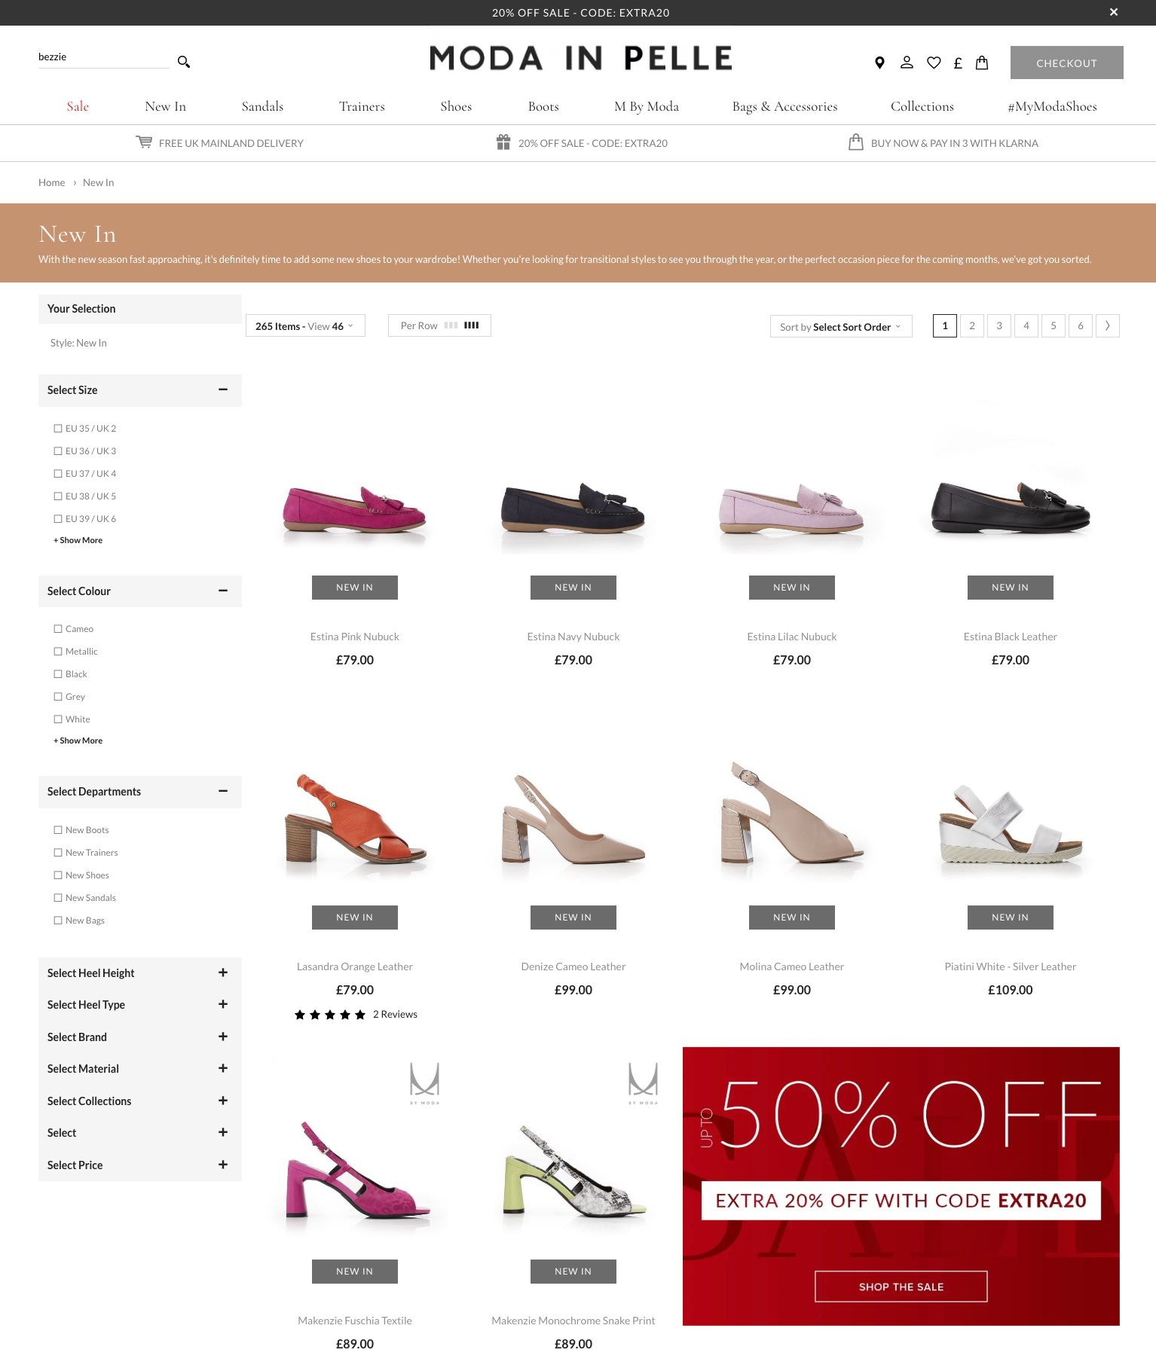Filter by Grey colour

pyautogui.click(x=58, y=697)
